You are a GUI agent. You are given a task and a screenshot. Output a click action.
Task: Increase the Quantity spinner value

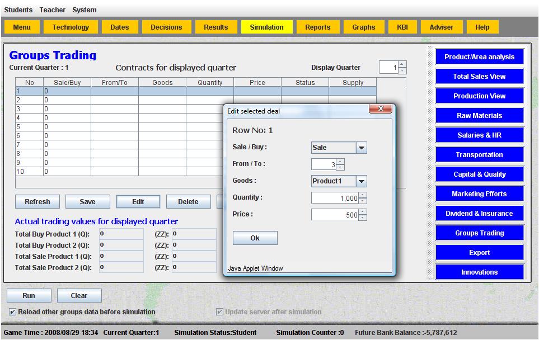[x=362, y=195]
